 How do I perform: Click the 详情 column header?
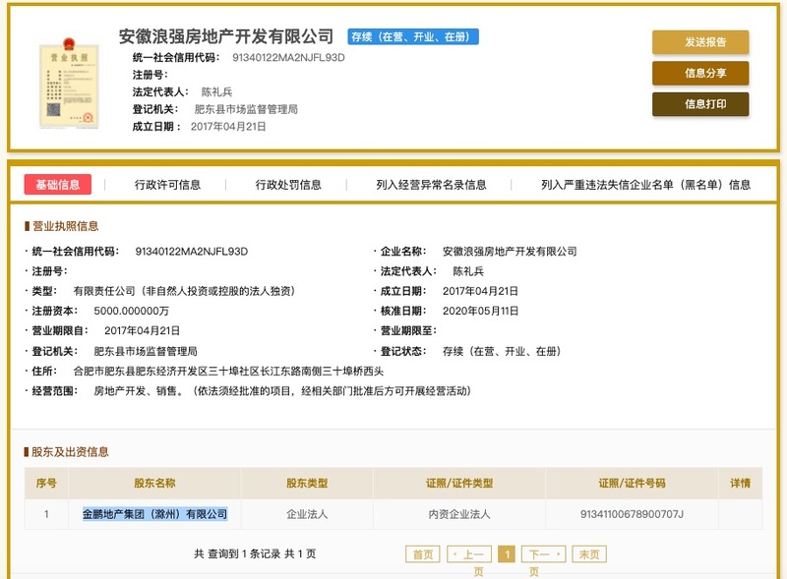pyautogui.click(x=741, y=484)
